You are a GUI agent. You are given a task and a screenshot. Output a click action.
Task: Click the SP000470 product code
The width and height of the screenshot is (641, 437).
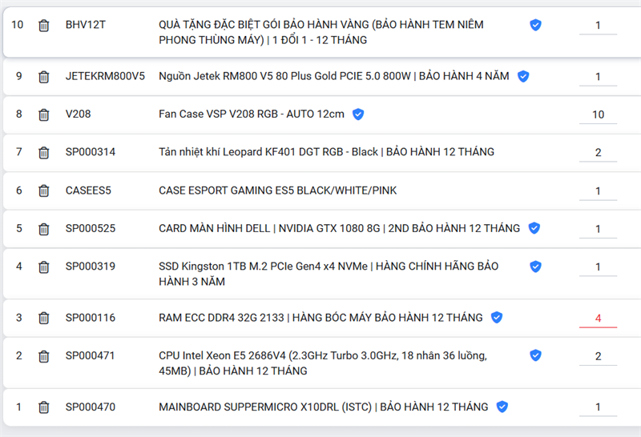tap(91, 407)
